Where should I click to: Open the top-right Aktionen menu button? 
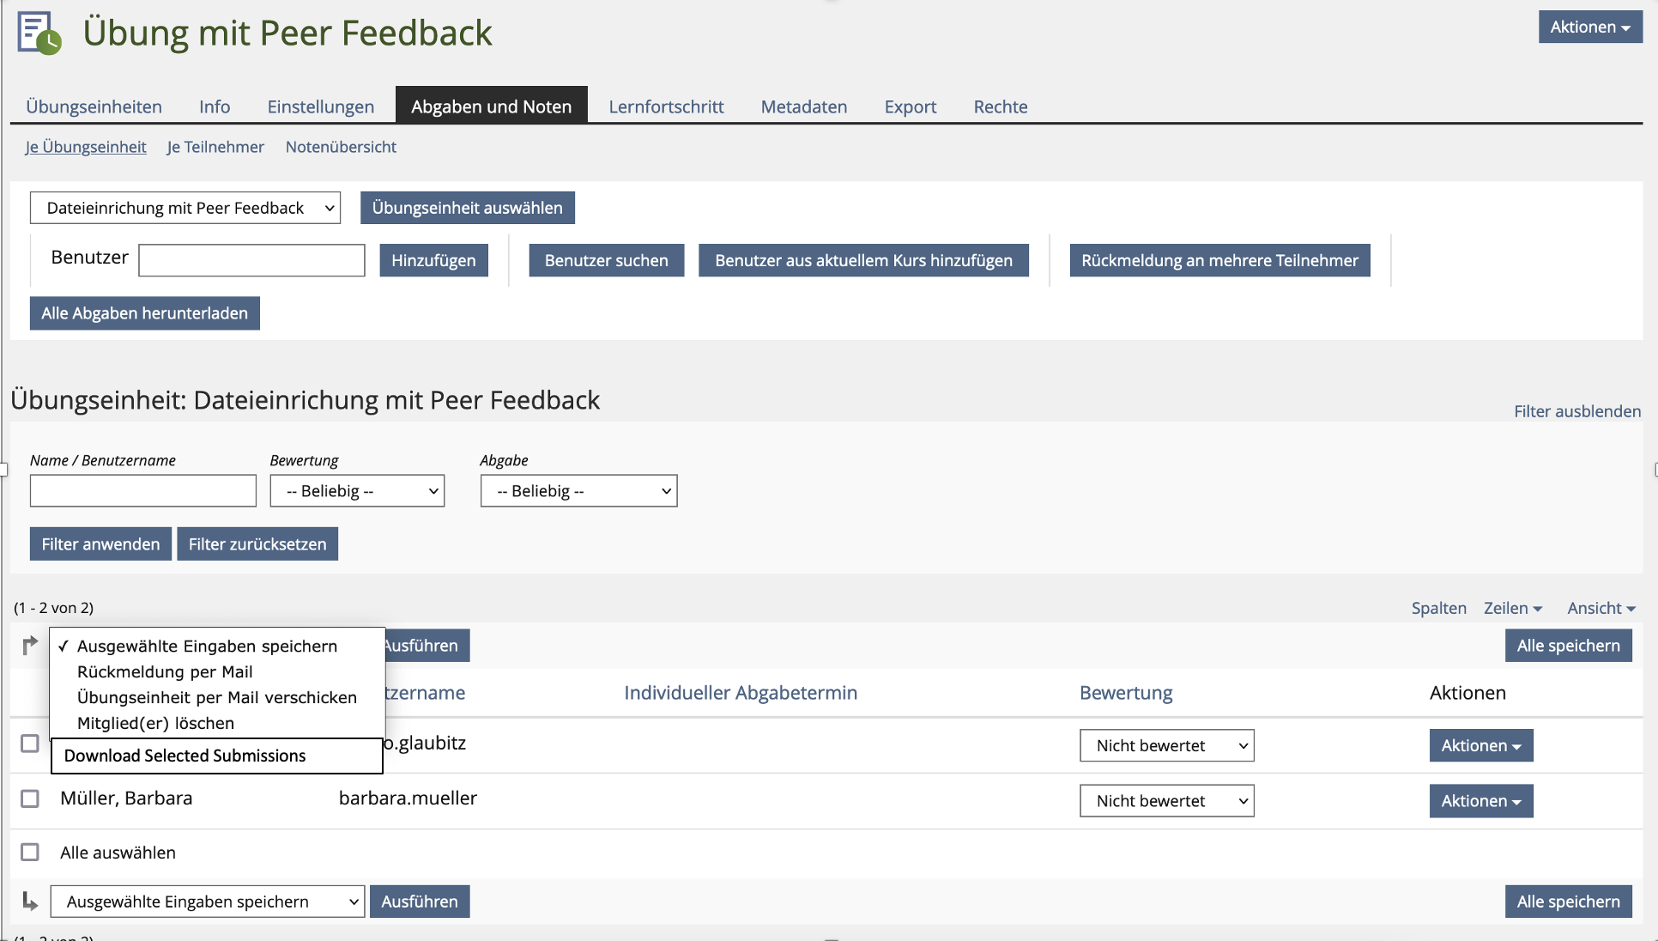coord(1589,27)
